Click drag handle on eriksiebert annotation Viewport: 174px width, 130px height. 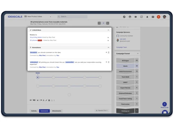click(x=109, y=62)
